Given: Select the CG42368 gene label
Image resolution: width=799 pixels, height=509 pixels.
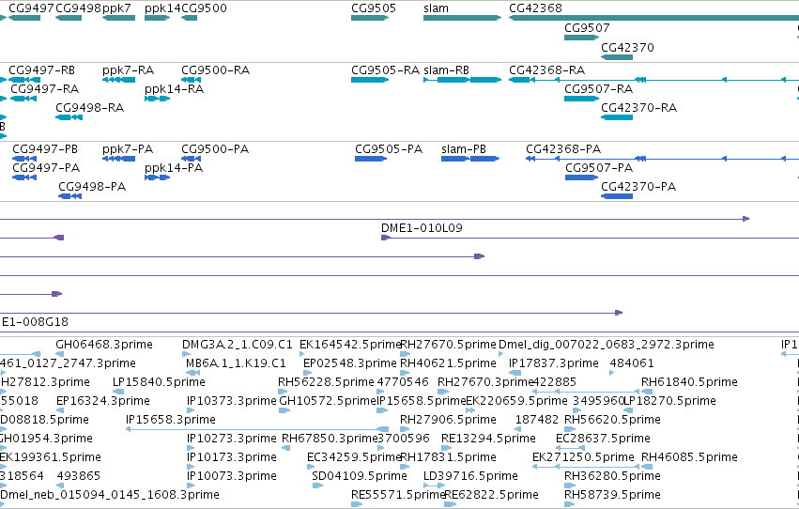Looking at the screenshot, I should [x=535, y=8].
